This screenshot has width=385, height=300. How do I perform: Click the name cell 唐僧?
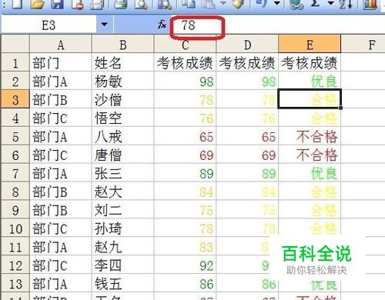point(123,155)
